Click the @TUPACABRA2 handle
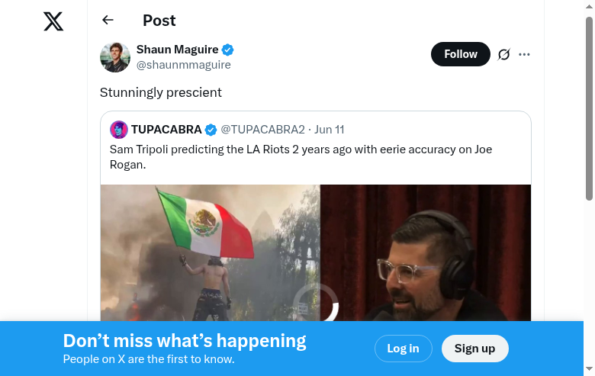The height and width of the screenshot is (376, 595). 262,130
